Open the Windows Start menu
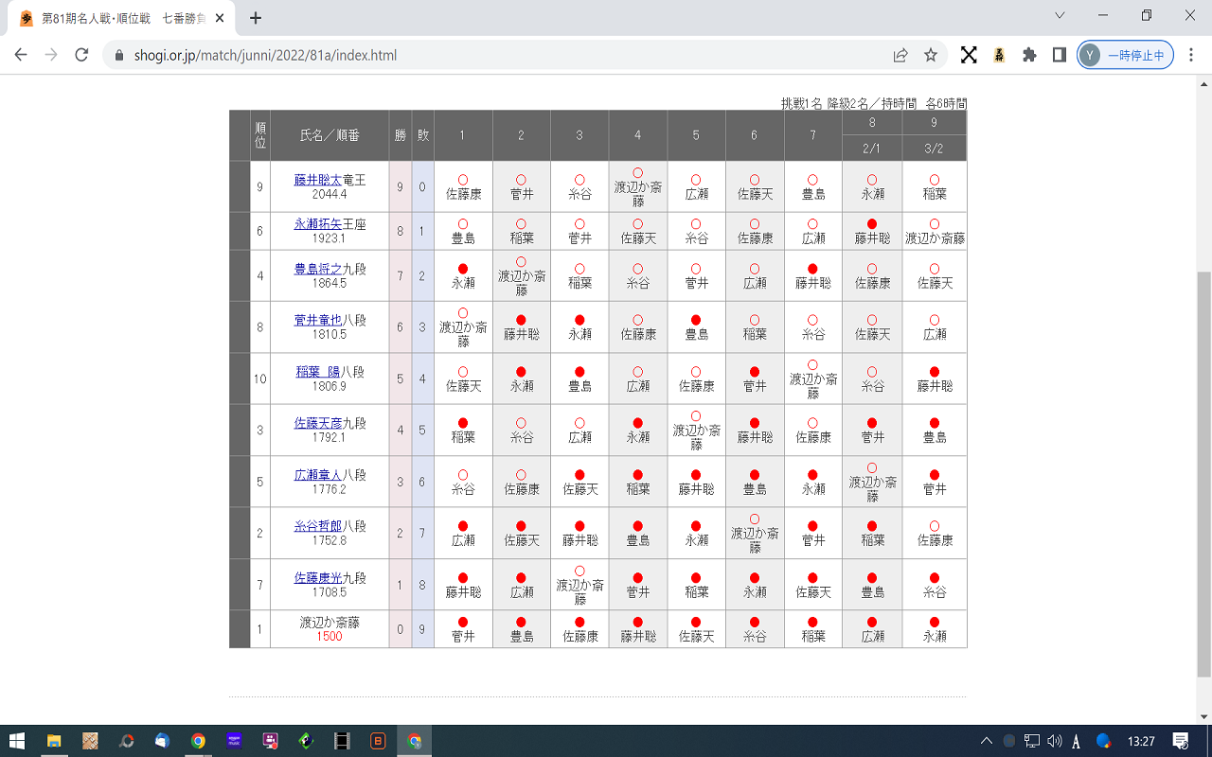Viewport: 1212px width, 757px height. click(17, 741)
